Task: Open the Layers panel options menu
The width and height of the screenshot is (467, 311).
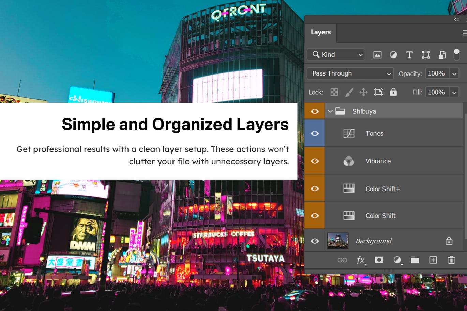Action: click(464, 33)
